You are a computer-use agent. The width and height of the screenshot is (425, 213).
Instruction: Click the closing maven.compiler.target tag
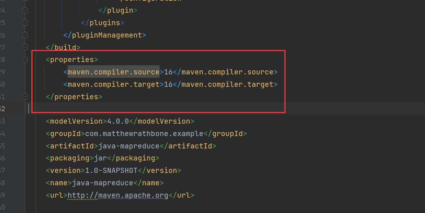coord(225,84)
